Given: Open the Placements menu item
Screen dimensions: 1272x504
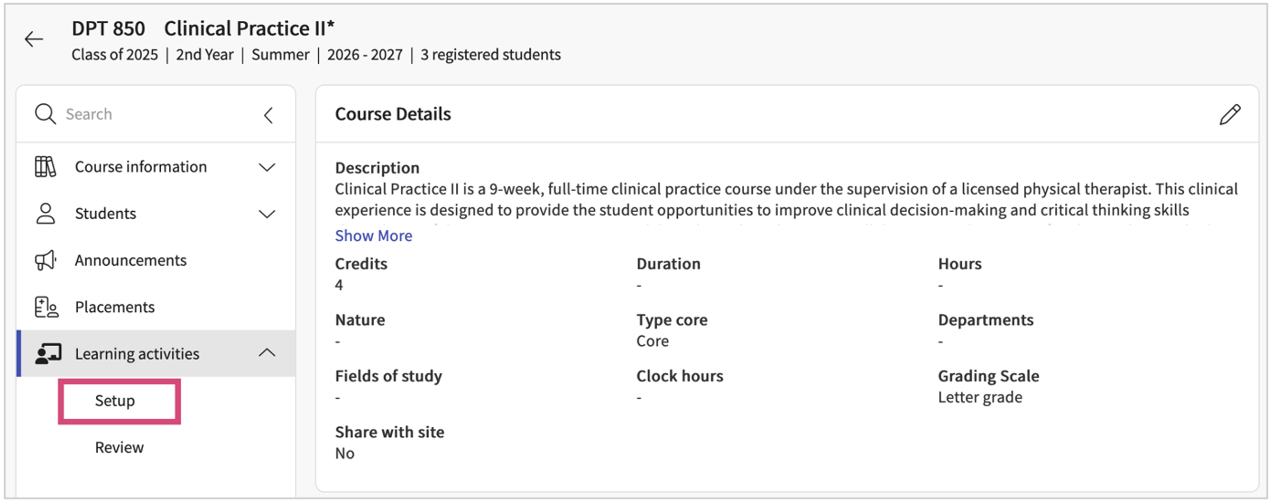Looking at the screenshot, I should 115,307.
